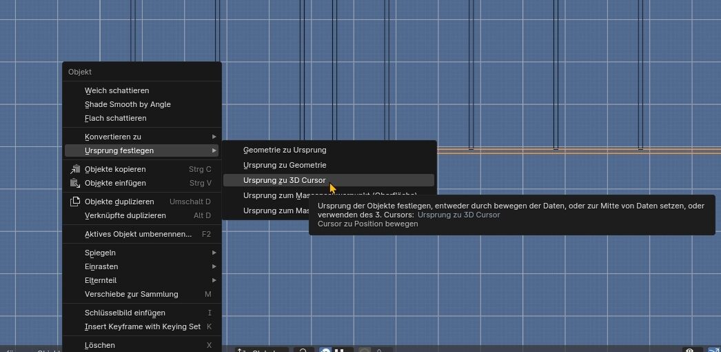Choose Schlüsselbild einfügen
721x352 pixels.
(x=125, y=313)
